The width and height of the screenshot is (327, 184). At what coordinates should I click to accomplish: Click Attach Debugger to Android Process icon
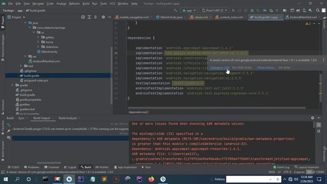pyautogui.click(x=271, y=10)
